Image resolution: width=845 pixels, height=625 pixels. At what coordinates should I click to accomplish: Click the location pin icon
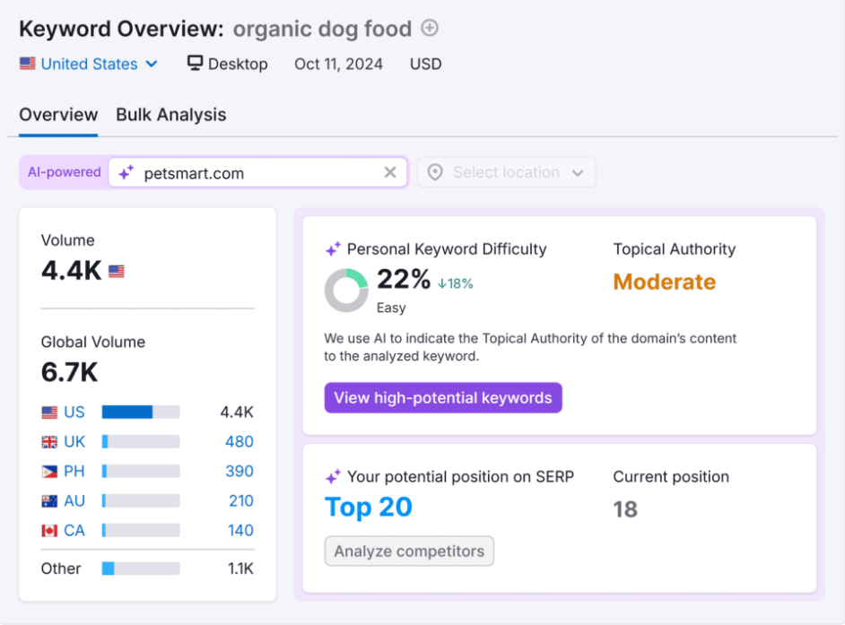(x=435, y=172)
